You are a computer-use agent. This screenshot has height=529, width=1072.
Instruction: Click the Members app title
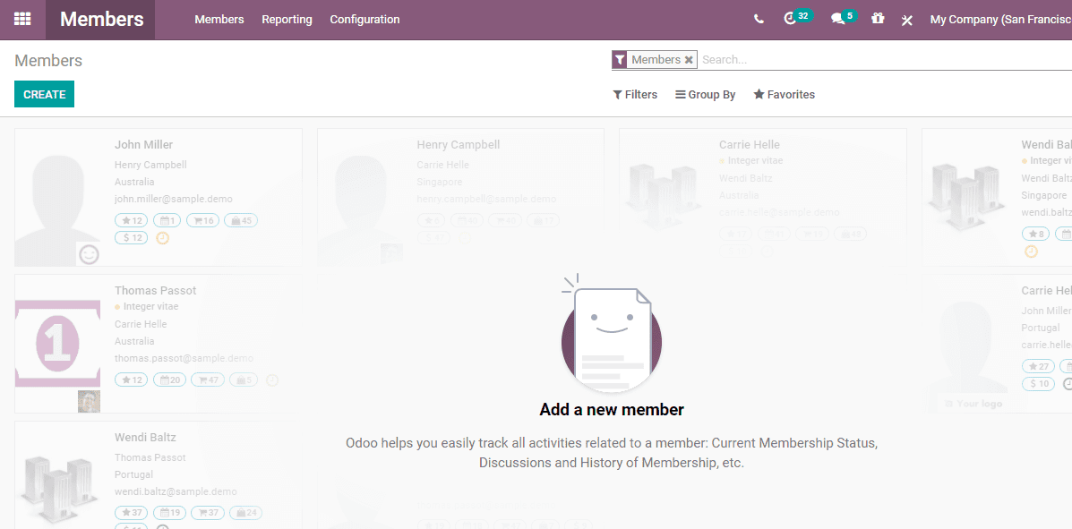tap(102, 19)
